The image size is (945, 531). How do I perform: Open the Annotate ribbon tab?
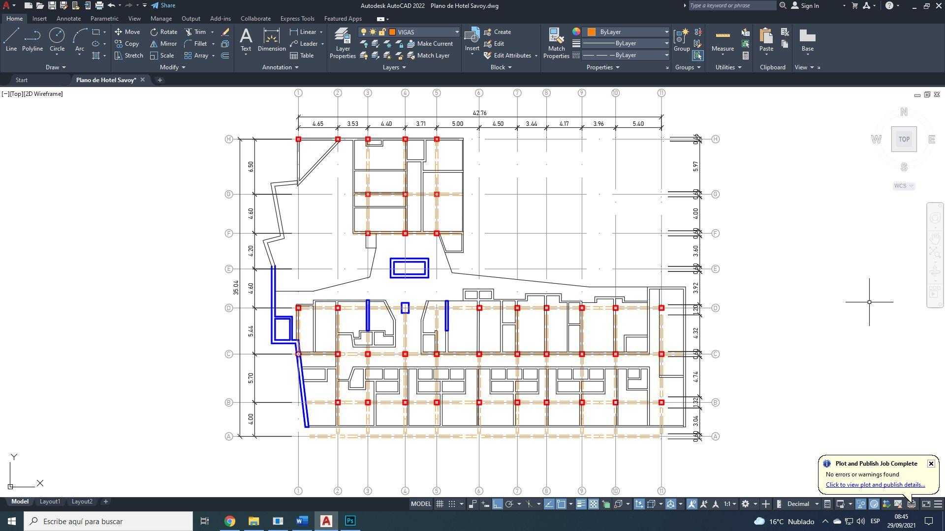coord(68,19)
